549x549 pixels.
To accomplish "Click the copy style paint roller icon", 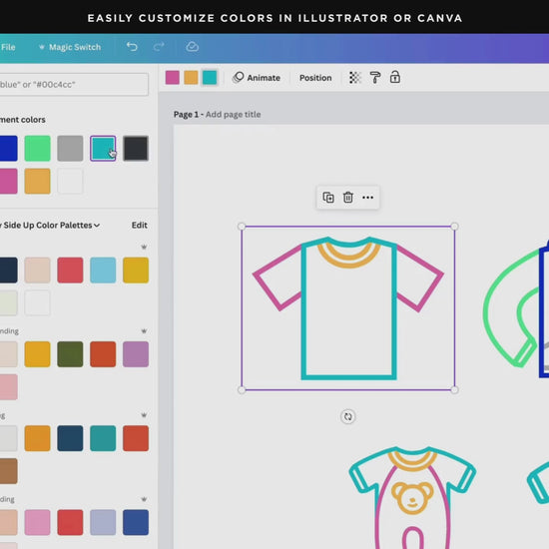I will click(x=375, y=78).
